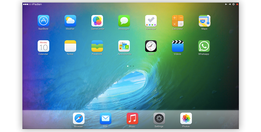Launch the Maps app
This screenshot has height=132, width=261.
(x=205, y=21)
